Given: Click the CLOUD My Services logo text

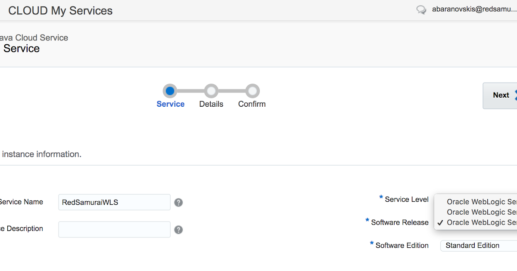Looking at the screenshot, I should point(60,10).
